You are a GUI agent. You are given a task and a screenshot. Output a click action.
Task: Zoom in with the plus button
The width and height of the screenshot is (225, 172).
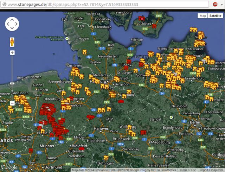click(12, 53)
